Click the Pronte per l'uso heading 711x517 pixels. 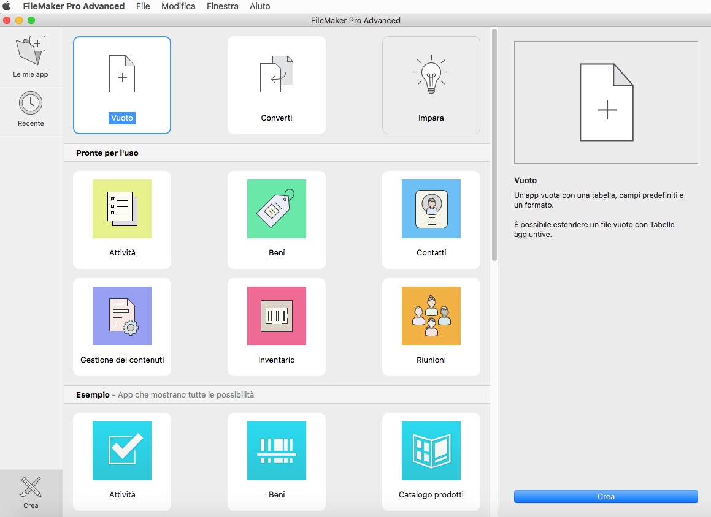107,153
